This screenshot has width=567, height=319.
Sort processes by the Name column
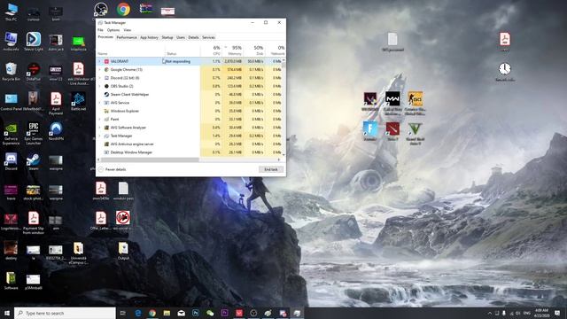coord(130,51)
